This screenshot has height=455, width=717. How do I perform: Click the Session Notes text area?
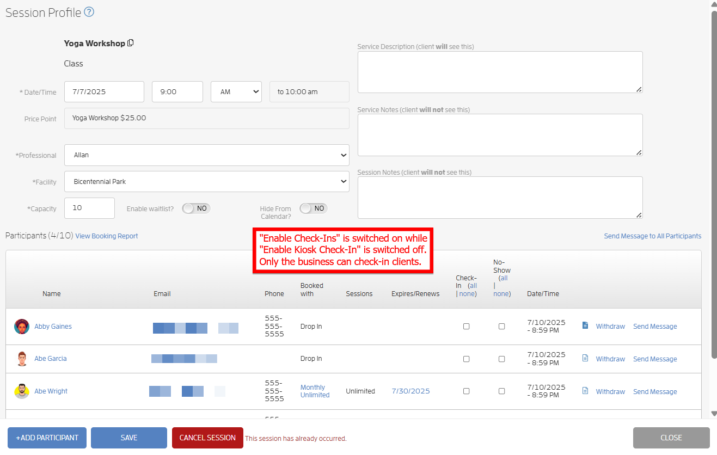coord(500,198)
